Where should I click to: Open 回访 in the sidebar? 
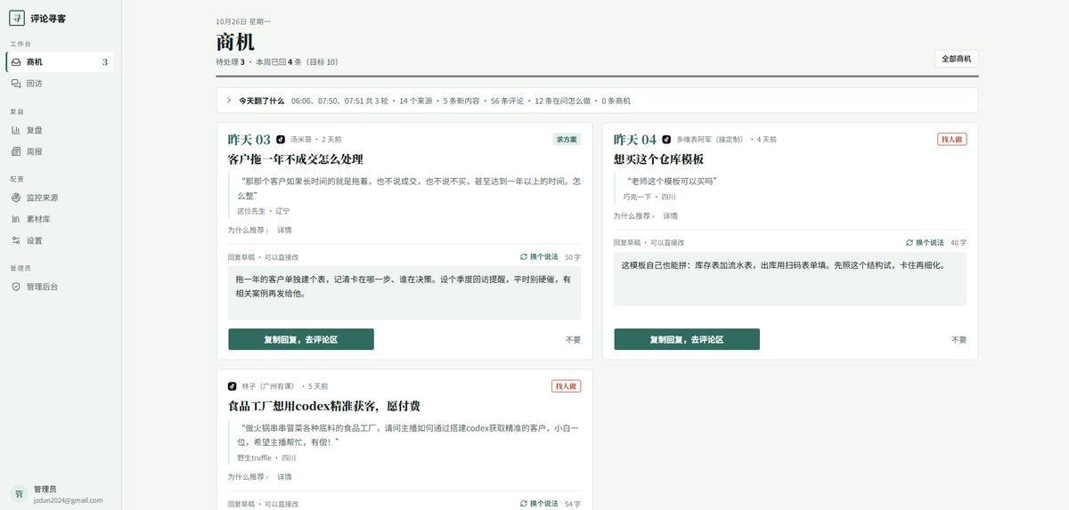click(59, 84)
